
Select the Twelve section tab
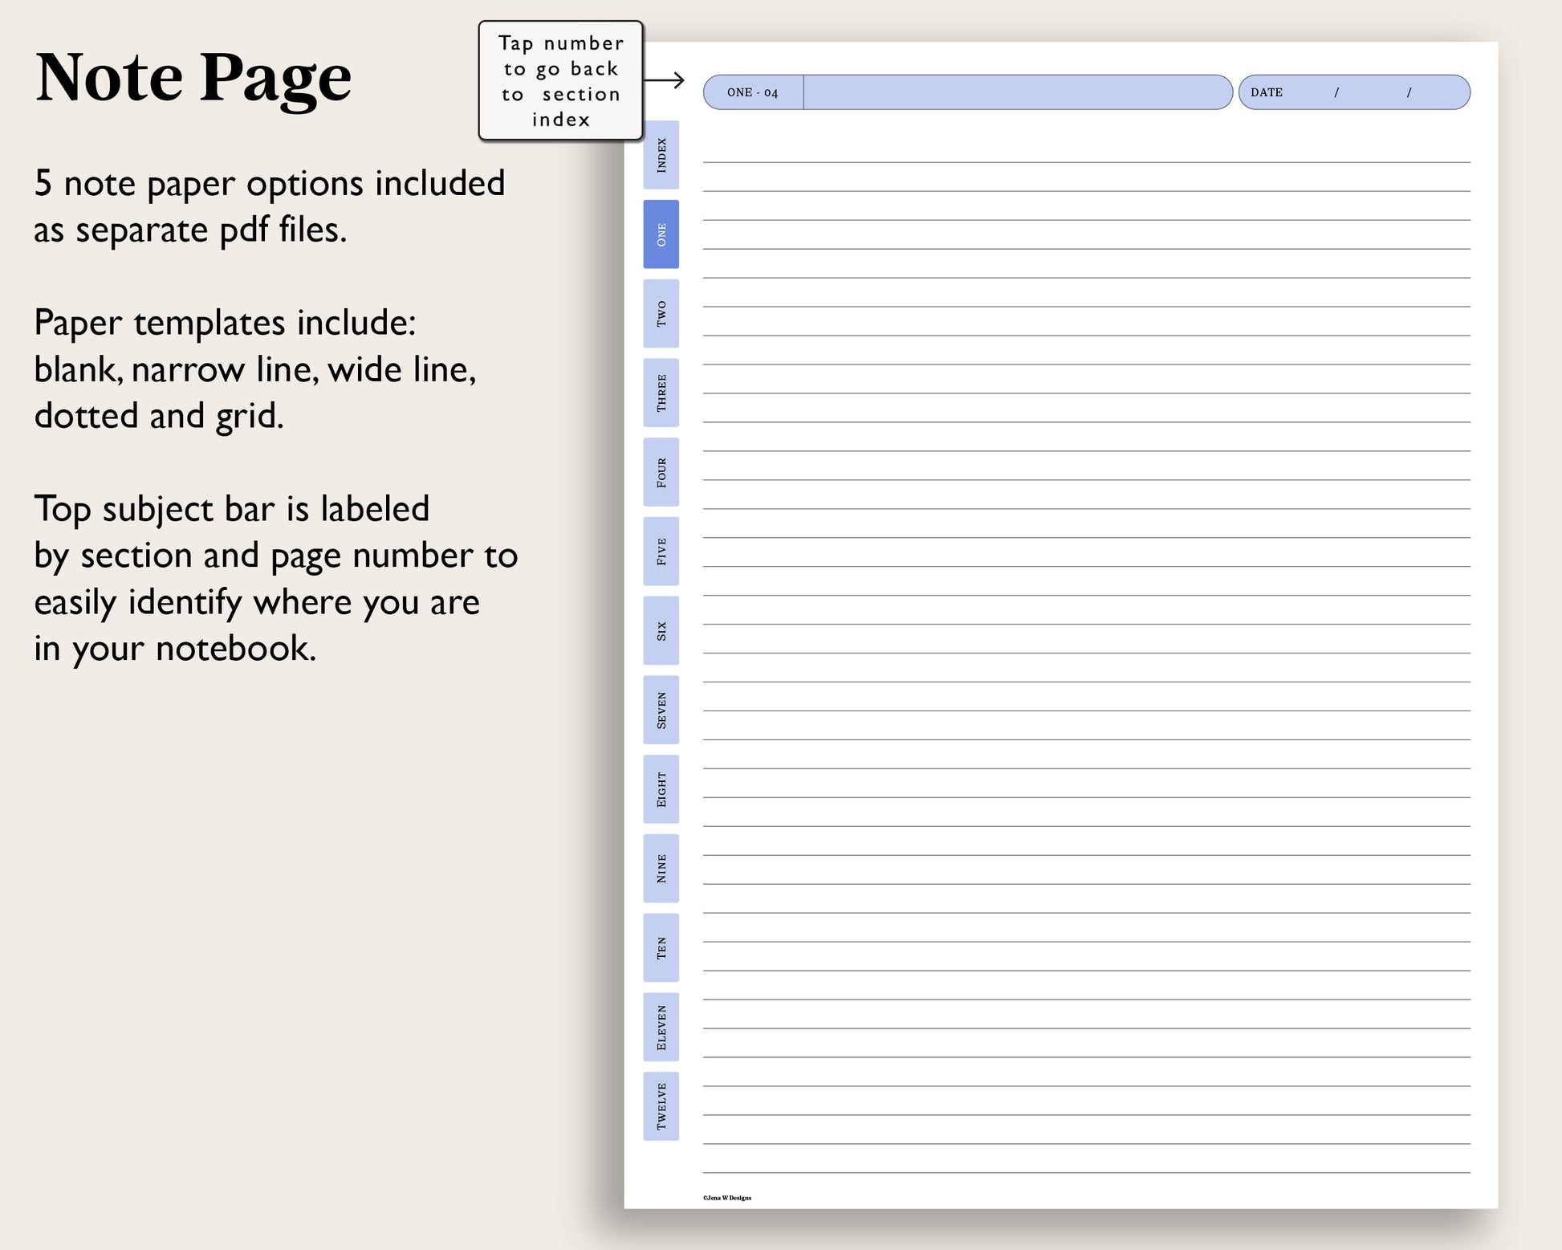coord(661,1106)
